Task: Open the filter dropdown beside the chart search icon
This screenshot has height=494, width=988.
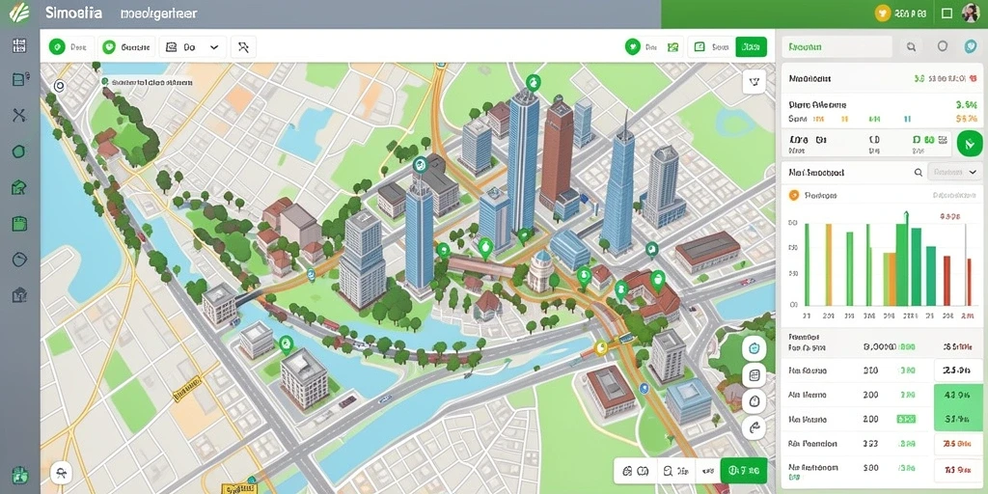Action: click(954, 172)
